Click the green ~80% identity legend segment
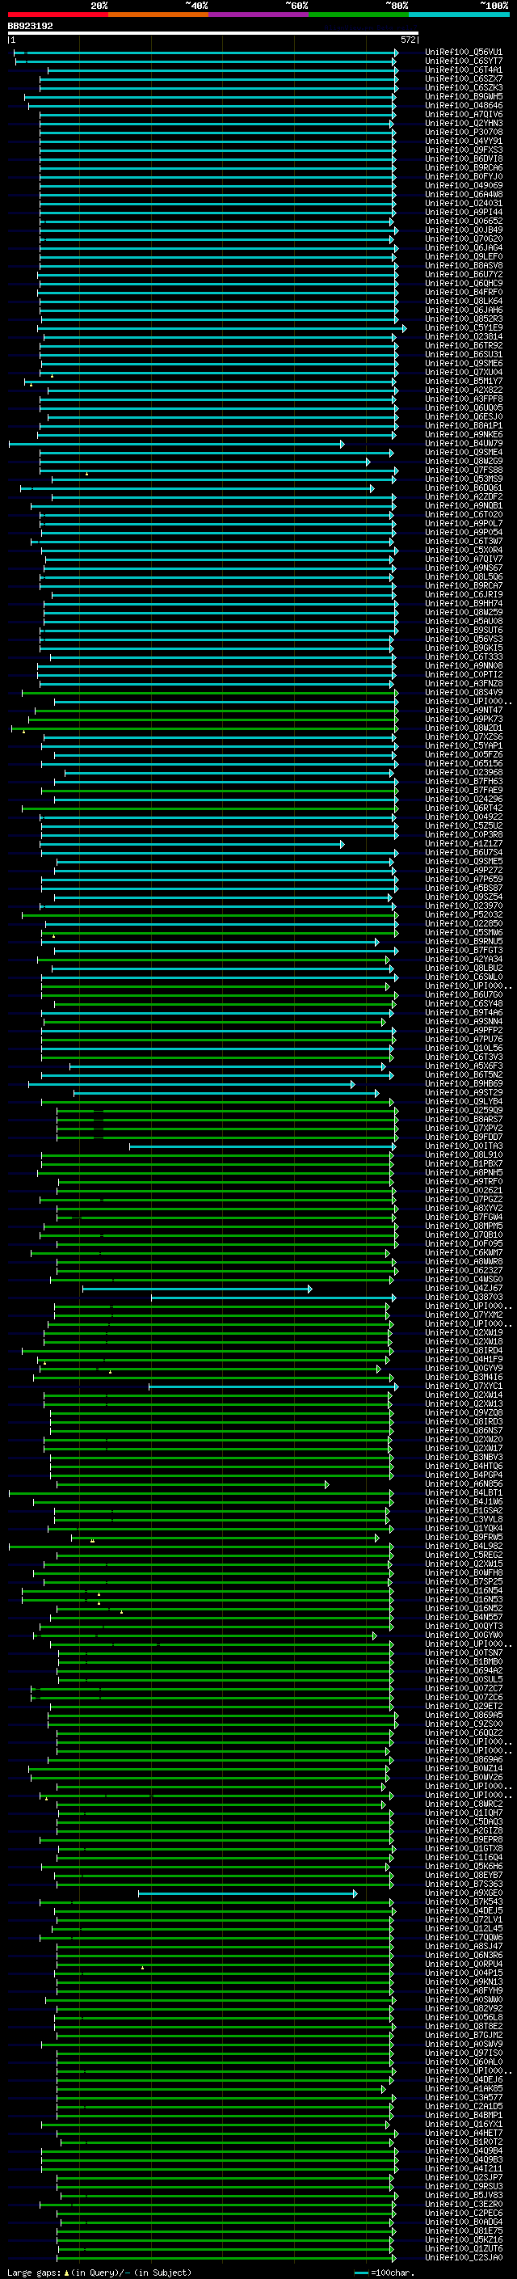The width and height of the screenshot is (517, 2279). 358,15
